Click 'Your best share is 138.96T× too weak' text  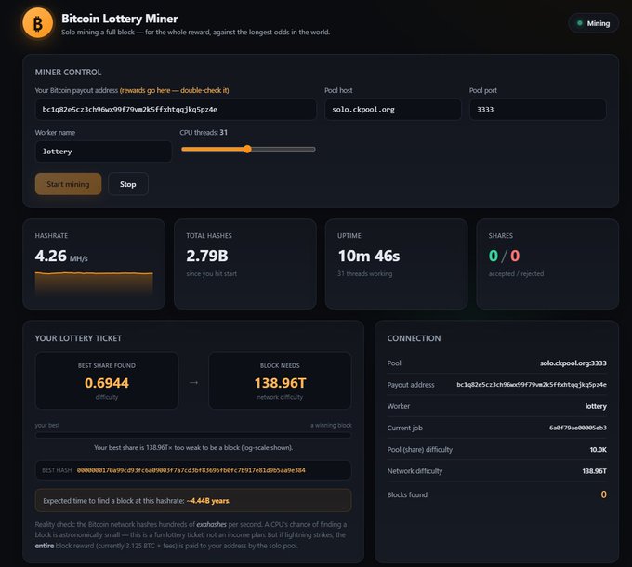193,447
